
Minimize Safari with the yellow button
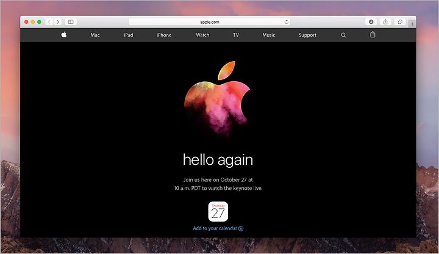33,22
